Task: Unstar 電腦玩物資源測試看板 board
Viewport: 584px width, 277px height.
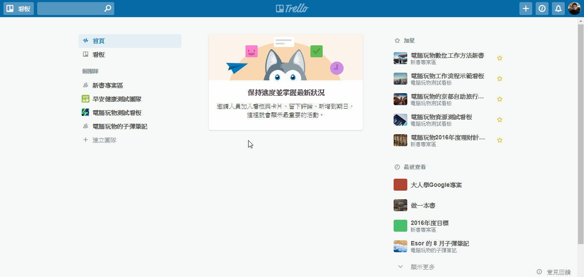Action: [499, 120]
